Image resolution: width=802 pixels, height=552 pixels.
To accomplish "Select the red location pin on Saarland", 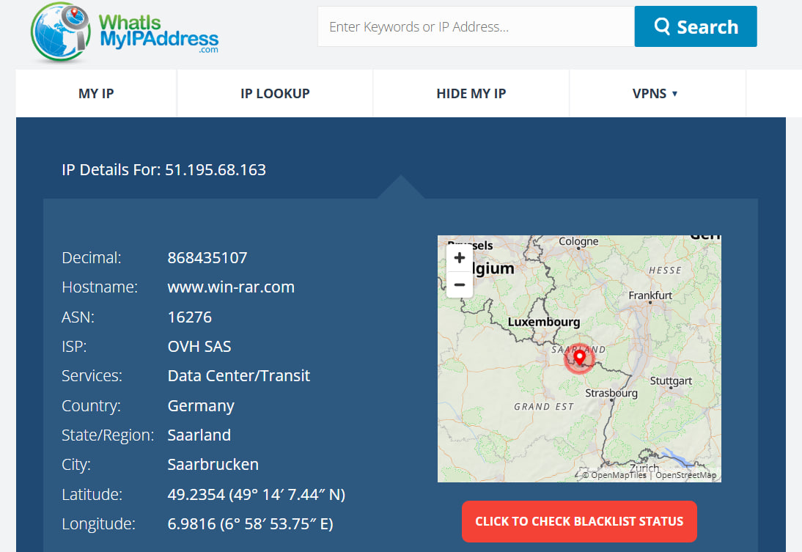I will 579,358.
